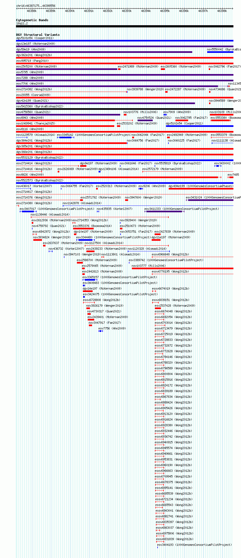Viewport: 241px width, 558px height.
Task: Click nsv1129579 (Alsmadi2014) label
Action: click(36, 135)
